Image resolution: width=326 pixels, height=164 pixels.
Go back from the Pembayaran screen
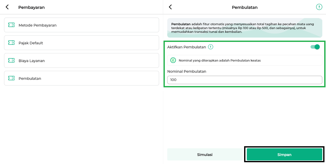[x=7, y=7]
